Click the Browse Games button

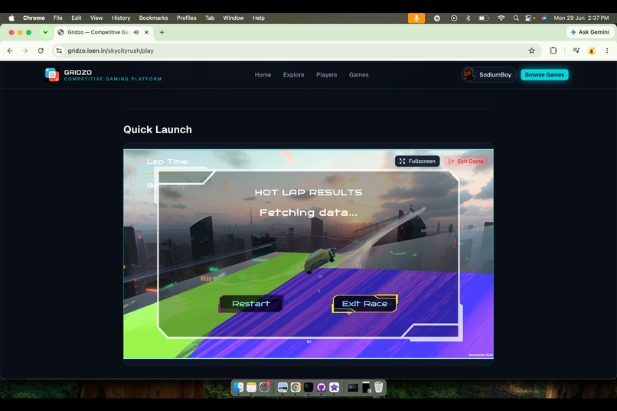pyautogui.click(x=544, y=75)
